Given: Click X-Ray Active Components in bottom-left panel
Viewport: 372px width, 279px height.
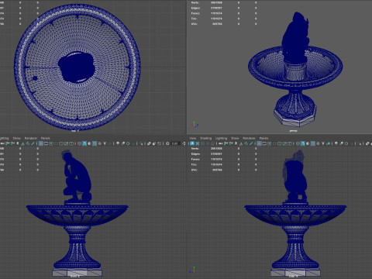Looking at the screenshot, I should coord(154,143).
